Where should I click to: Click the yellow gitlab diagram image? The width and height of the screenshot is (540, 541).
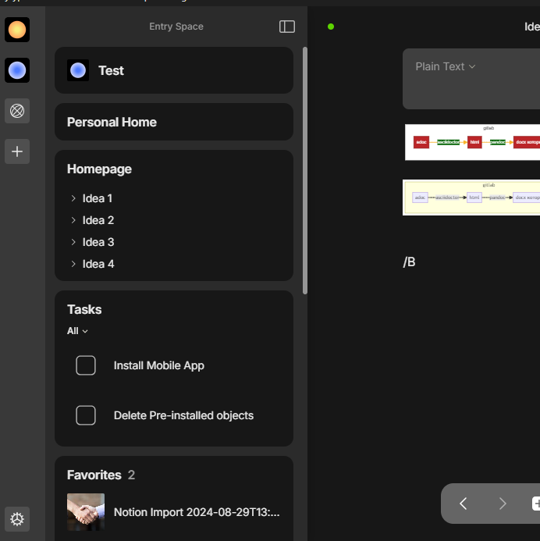[471, 198]
